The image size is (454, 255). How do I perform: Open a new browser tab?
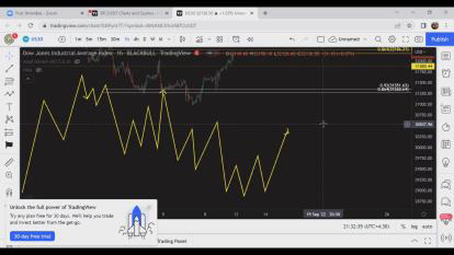coord(265,13)
